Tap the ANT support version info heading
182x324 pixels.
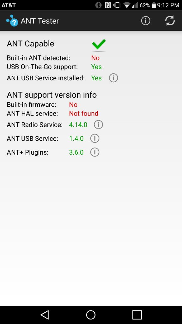coord(52,95)
